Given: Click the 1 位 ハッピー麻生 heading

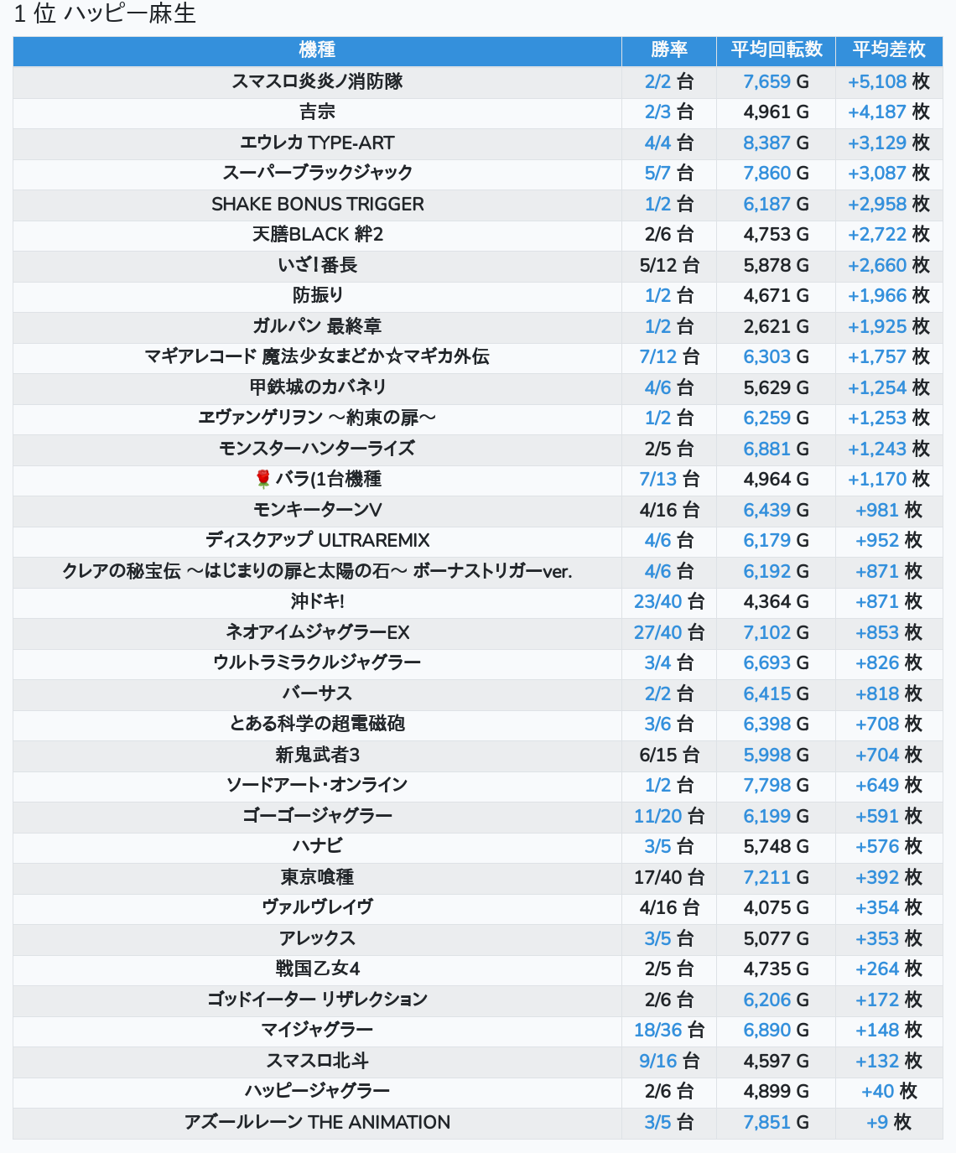Looking at the screenshot, I should pyautogui.click(x=105, y=14).
